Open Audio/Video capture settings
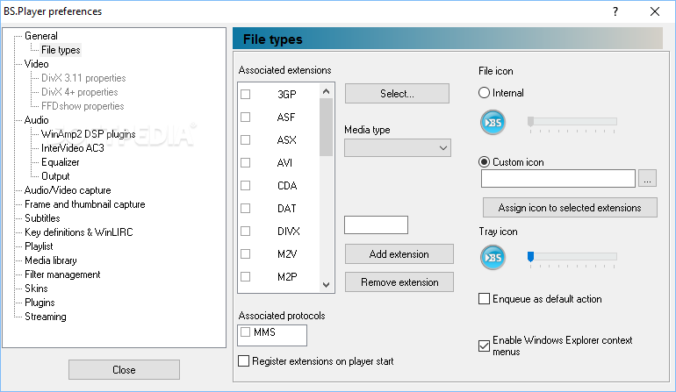Image resolution: width=676 pixels, height=392 pixels. [68, 190]
